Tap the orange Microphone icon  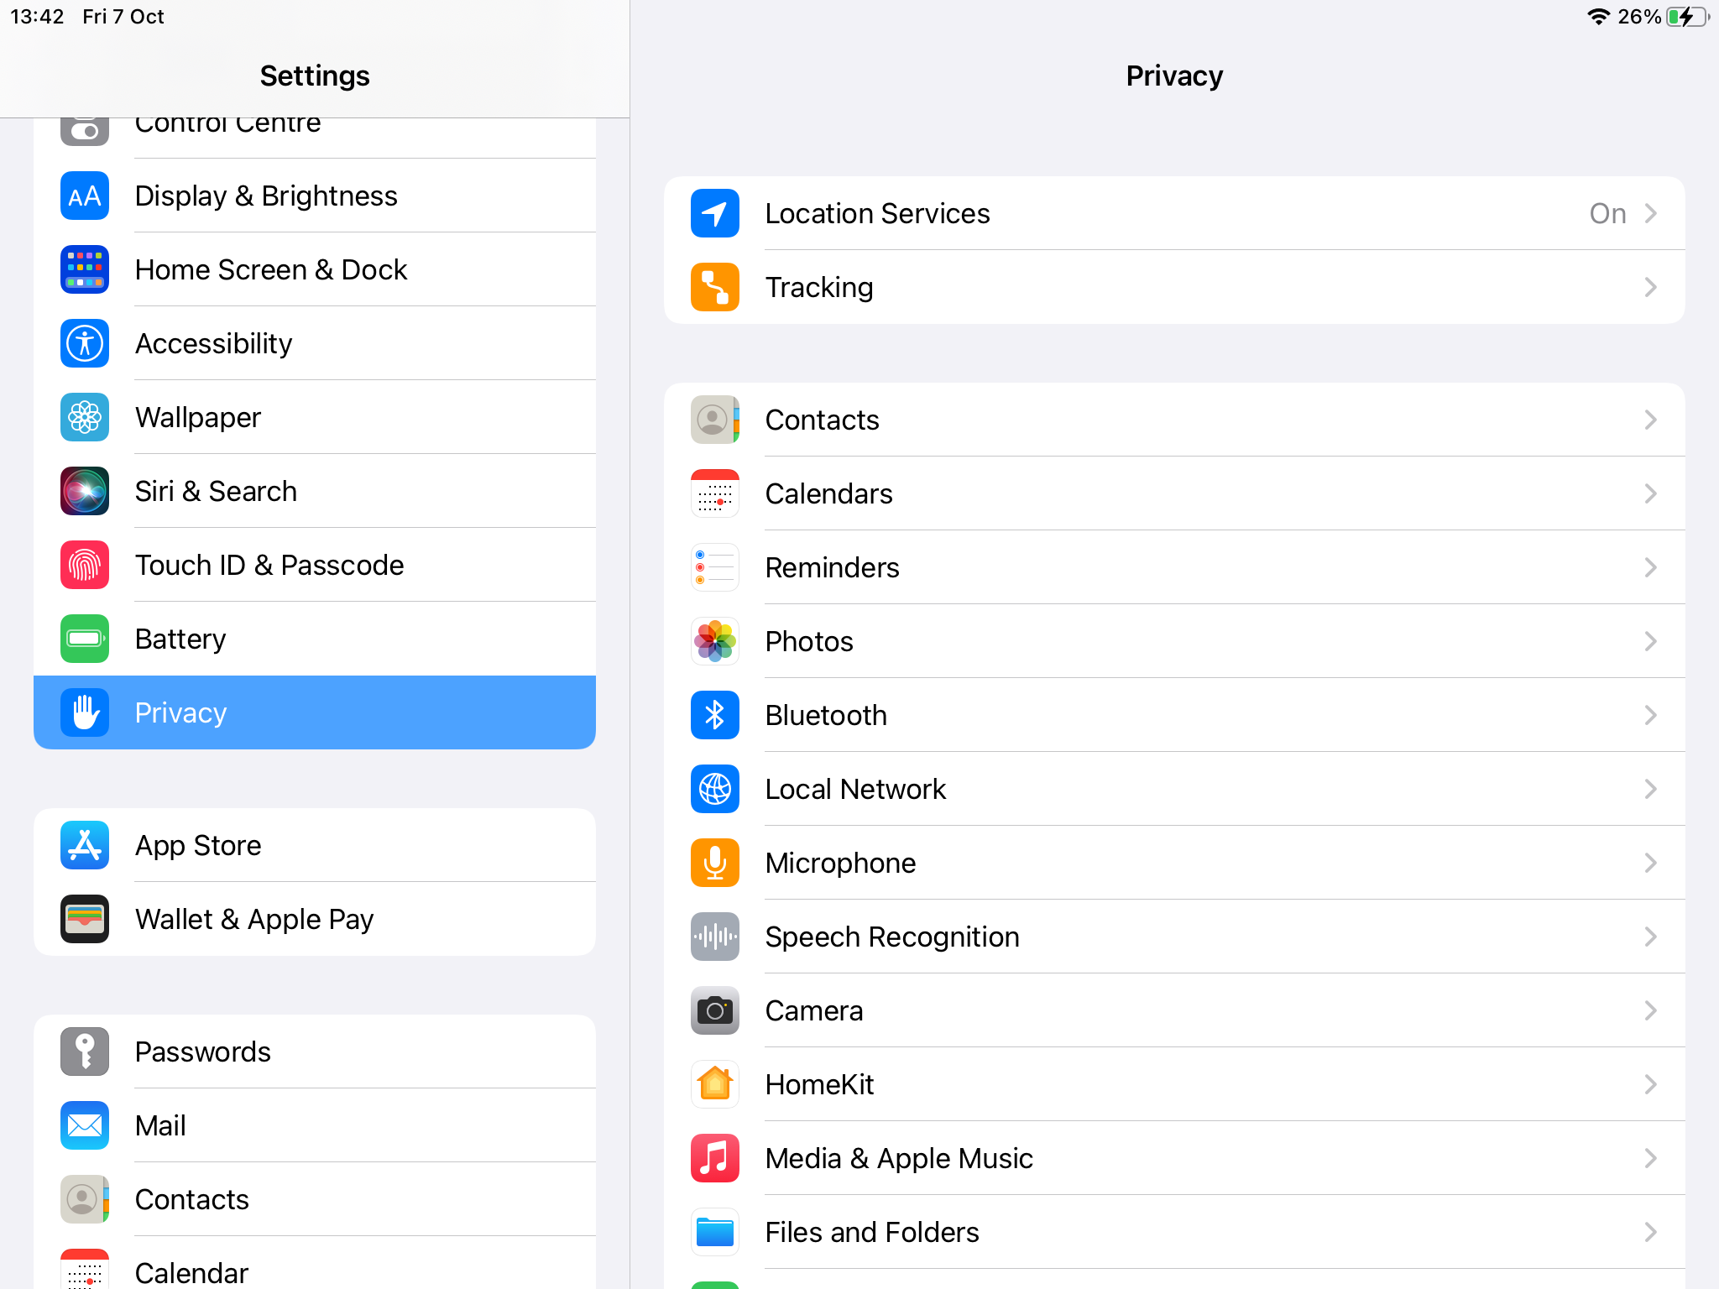tap(714, 863)
